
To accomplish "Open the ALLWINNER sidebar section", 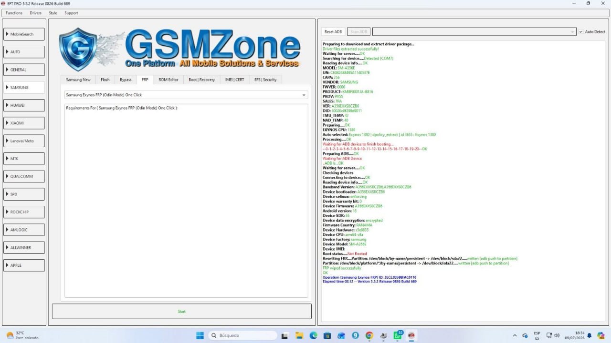I will [24, 248].
